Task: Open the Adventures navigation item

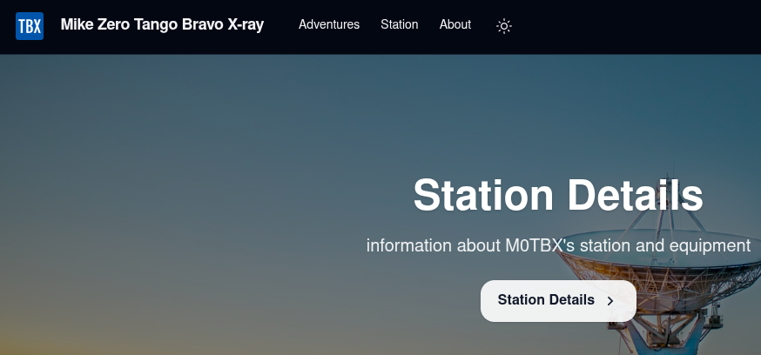Action: coord(329,24)
